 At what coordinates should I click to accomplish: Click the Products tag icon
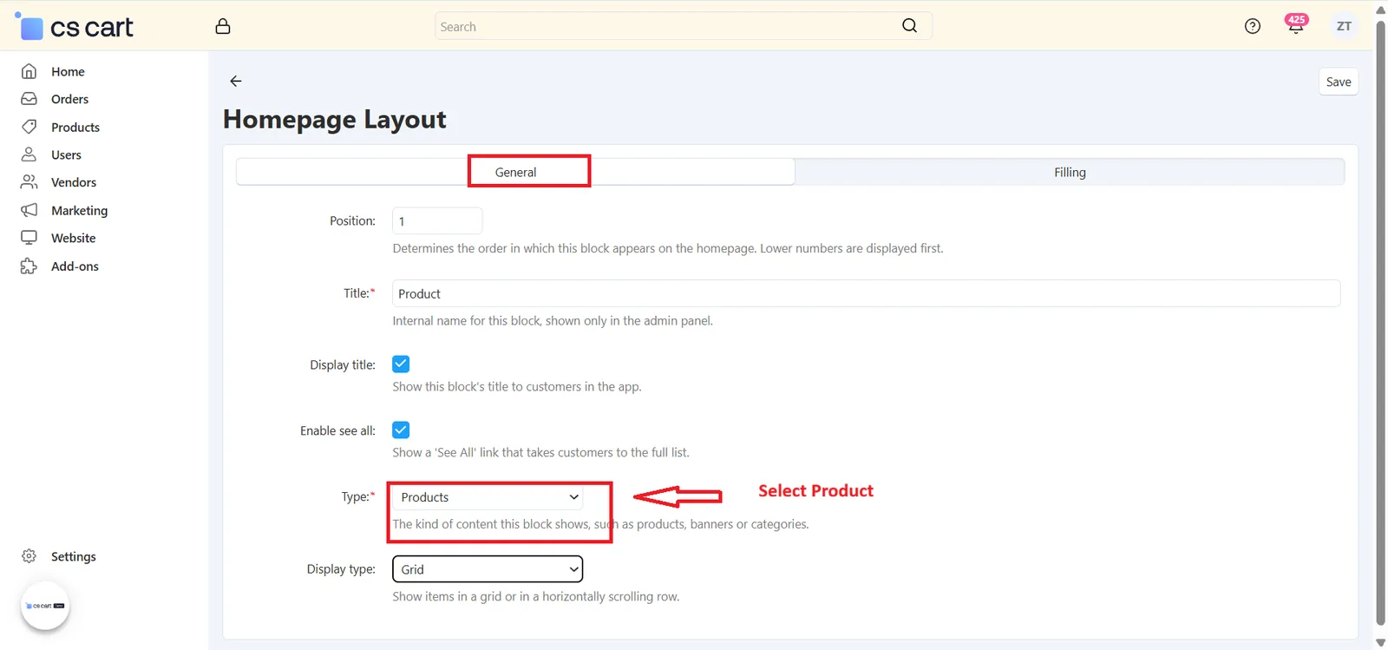[x=29, y=127]
